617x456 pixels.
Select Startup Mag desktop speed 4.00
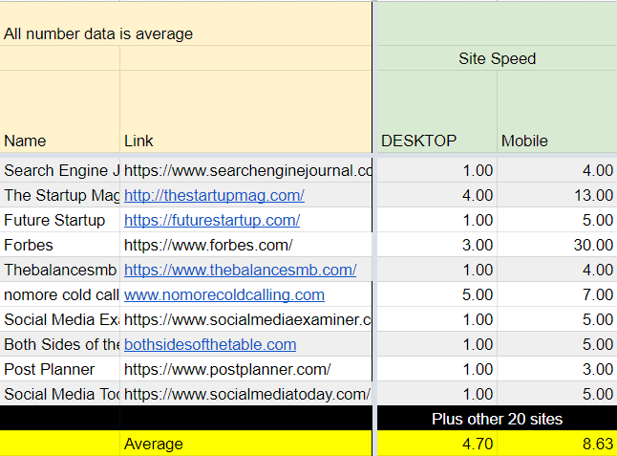point(436,195)
